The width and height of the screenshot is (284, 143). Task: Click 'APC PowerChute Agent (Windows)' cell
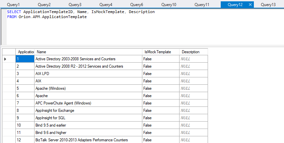coord(88,103)
